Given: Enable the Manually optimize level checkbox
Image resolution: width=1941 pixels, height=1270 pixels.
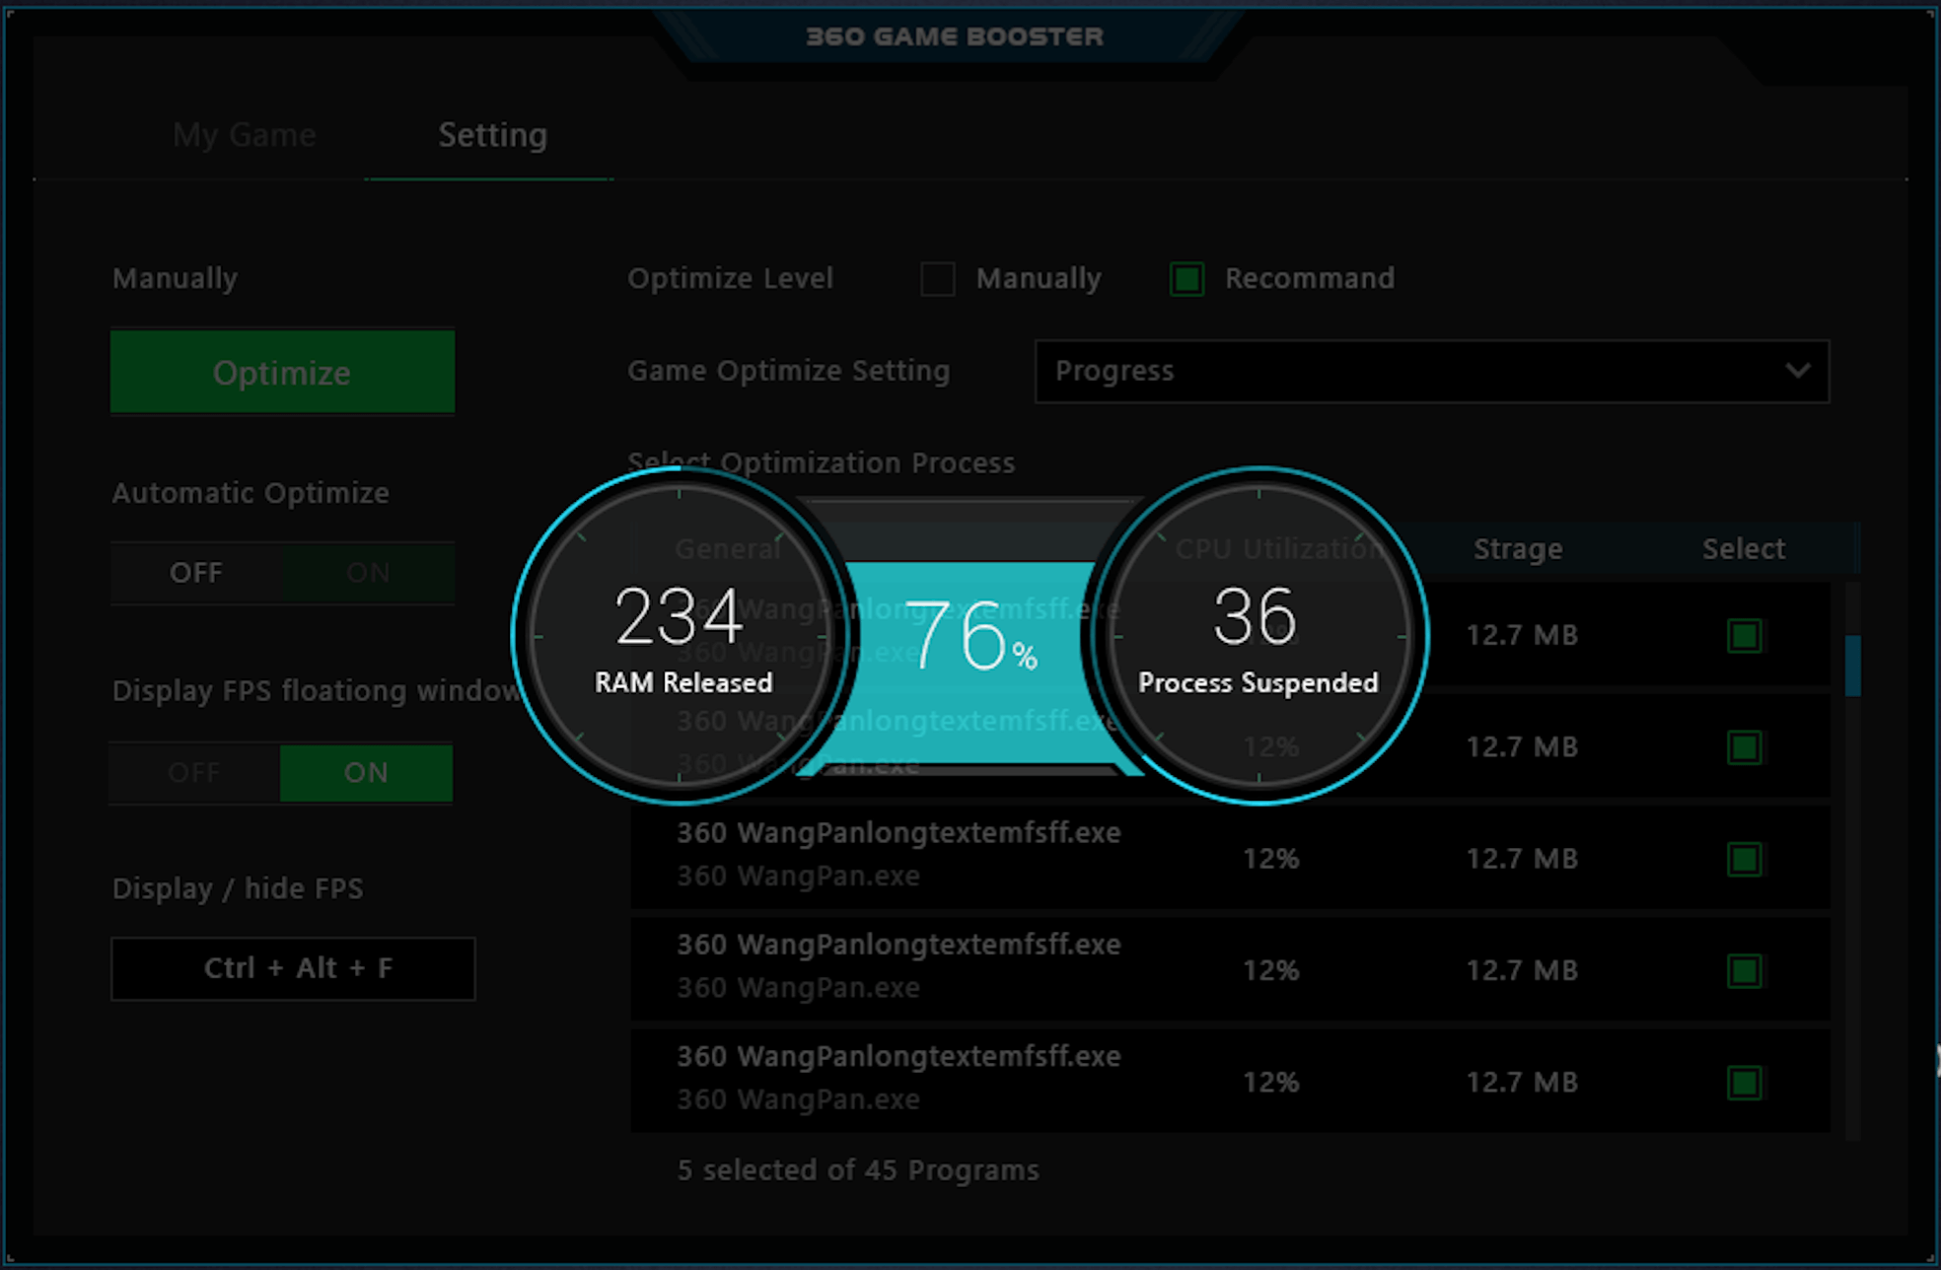Looking at the screenshot, I should [x=934, y=278].
